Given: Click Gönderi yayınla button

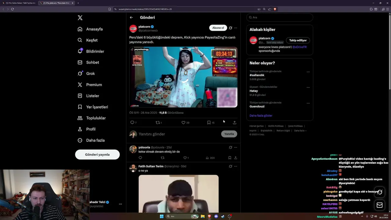Looking at the screenshot, I should [97, 155].
